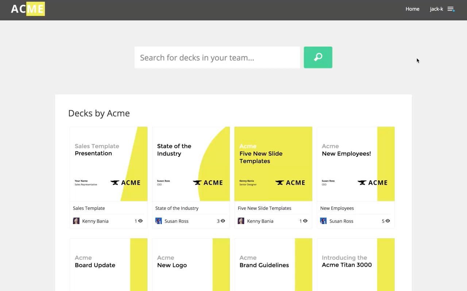Click Susan Ross avatar on New Employees card
467x291 pixels.
pyautogui.click(x=324, y=221)
